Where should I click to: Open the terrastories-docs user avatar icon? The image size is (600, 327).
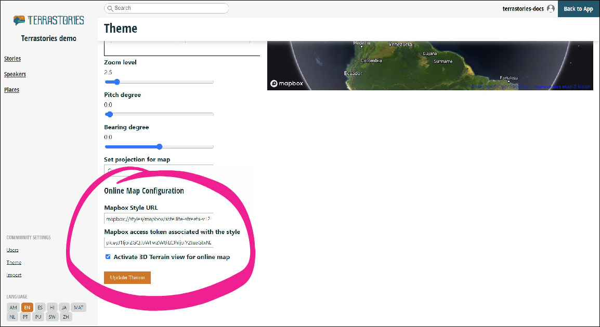tap(551, 9)
